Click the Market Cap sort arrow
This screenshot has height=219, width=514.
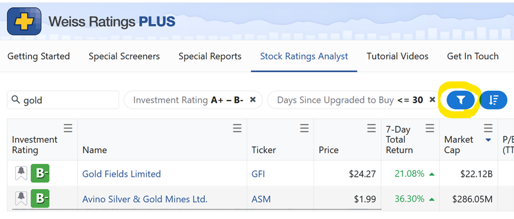(488, 140)
